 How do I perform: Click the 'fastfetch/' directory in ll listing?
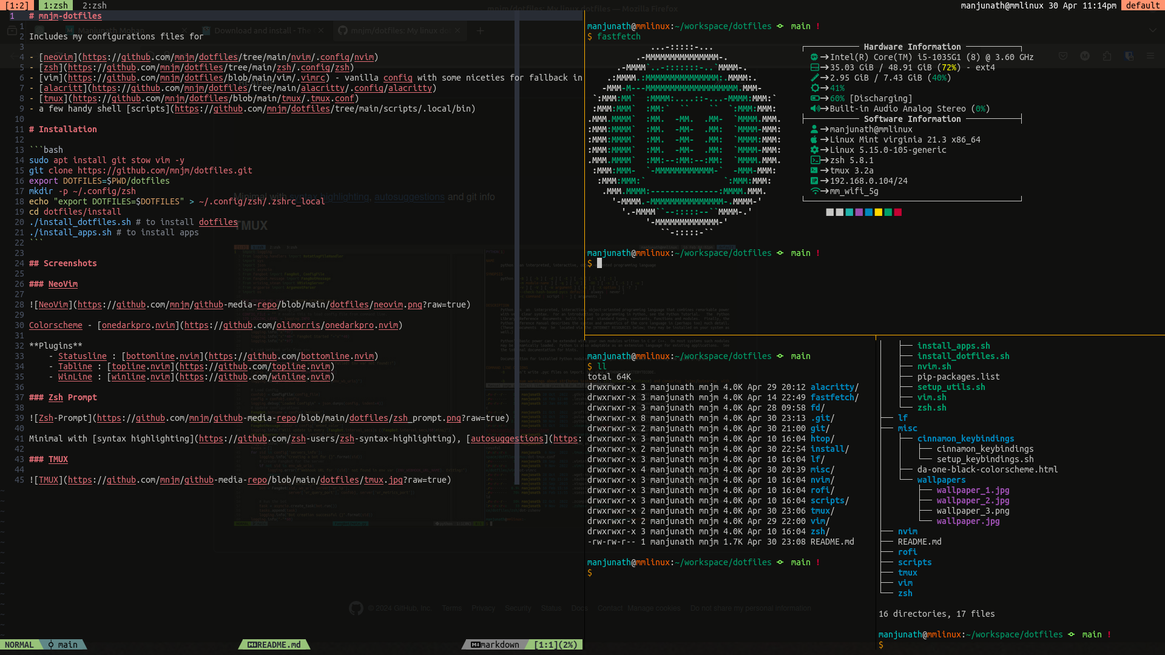(x=835, y=397)
